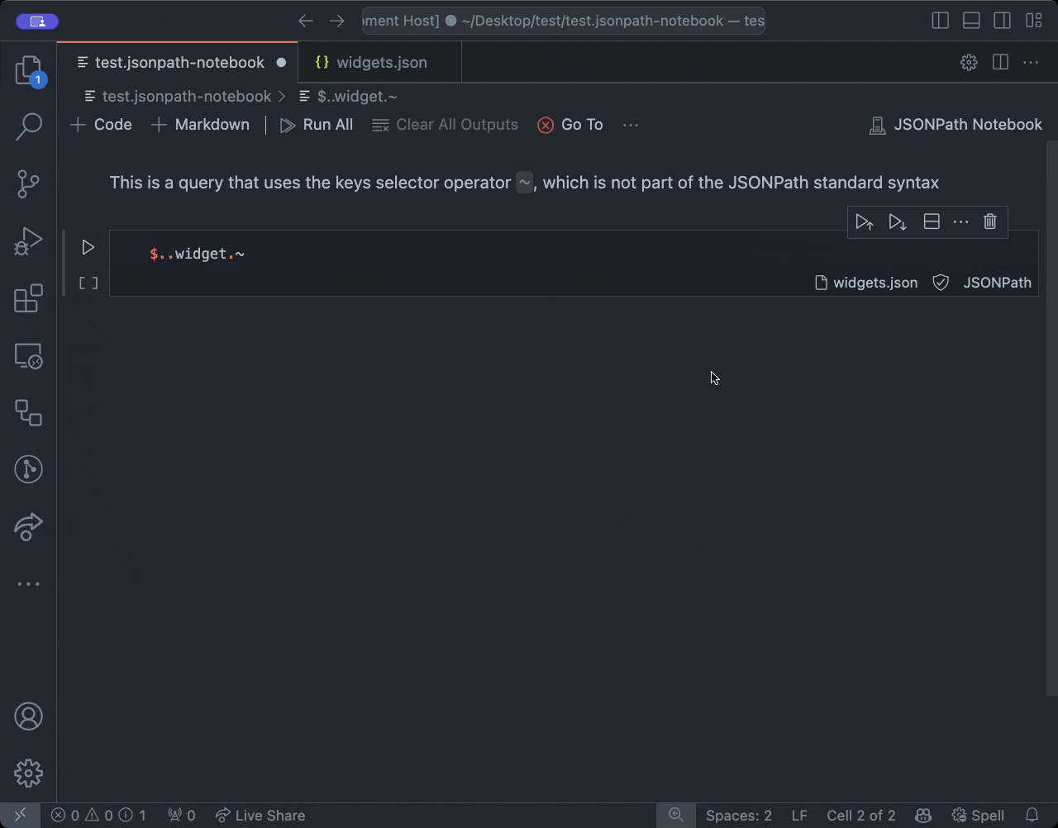Click the unsaved dot on test.jsonpath-notebook tab
The image size is (1058, 828).
pos(281,62)
